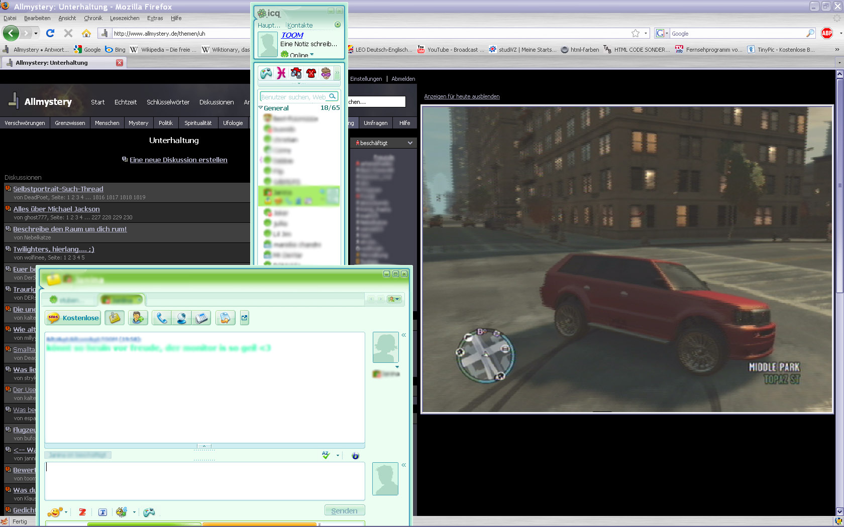844x527 pixels.
Task: Hide your own avatar panel with lower chevron
Action: pyautogui.click(x=403, y=465)
